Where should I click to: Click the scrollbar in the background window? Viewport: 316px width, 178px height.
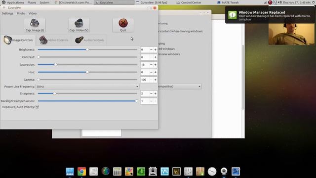[243, 77]
